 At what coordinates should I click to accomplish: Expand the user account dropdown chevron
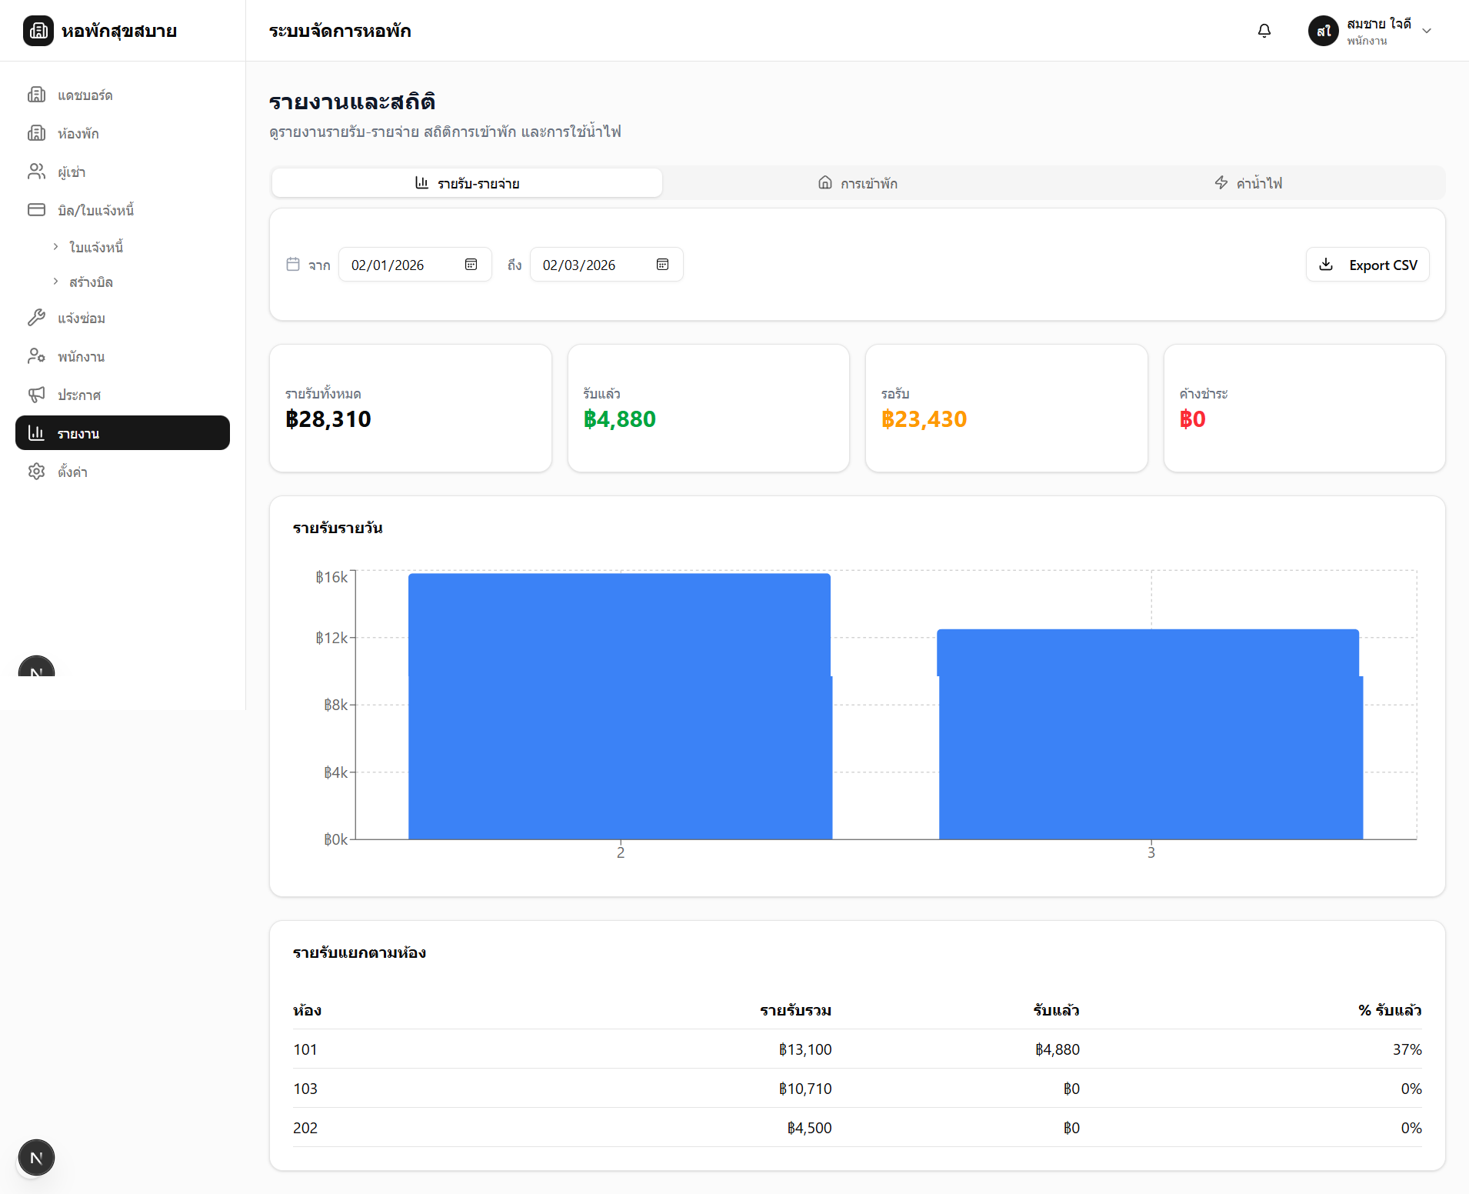point(1427,31)
